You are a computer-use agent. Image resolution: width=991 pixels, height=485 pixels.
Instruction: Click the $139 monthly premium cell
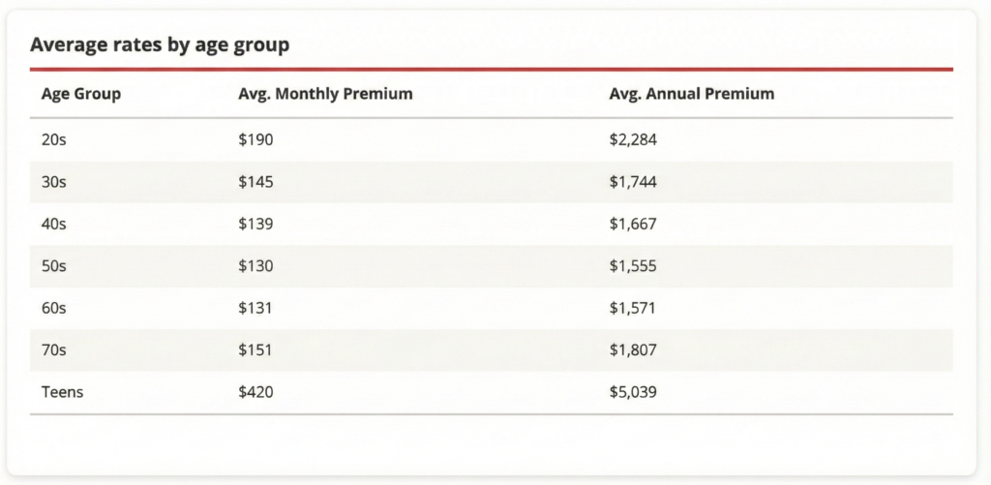coord(255,224)
